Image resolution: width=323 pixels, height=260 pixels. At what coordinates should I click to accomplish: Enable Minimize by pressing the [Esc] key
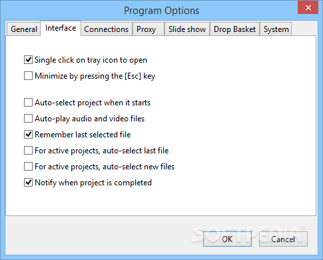(x=28, y=76)
